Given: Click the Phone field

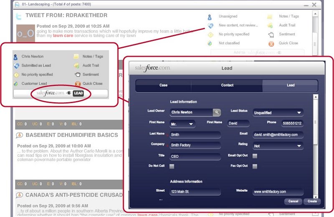Looking at the screenshot, I should pos(292,123).
